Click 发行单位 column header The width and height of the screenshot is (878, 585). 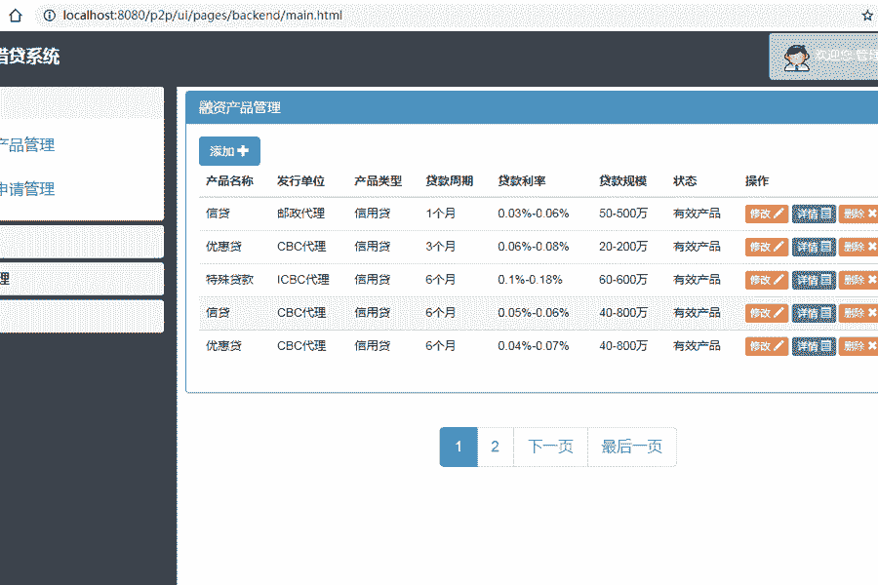pyautogui.click(x=300, y=180)
